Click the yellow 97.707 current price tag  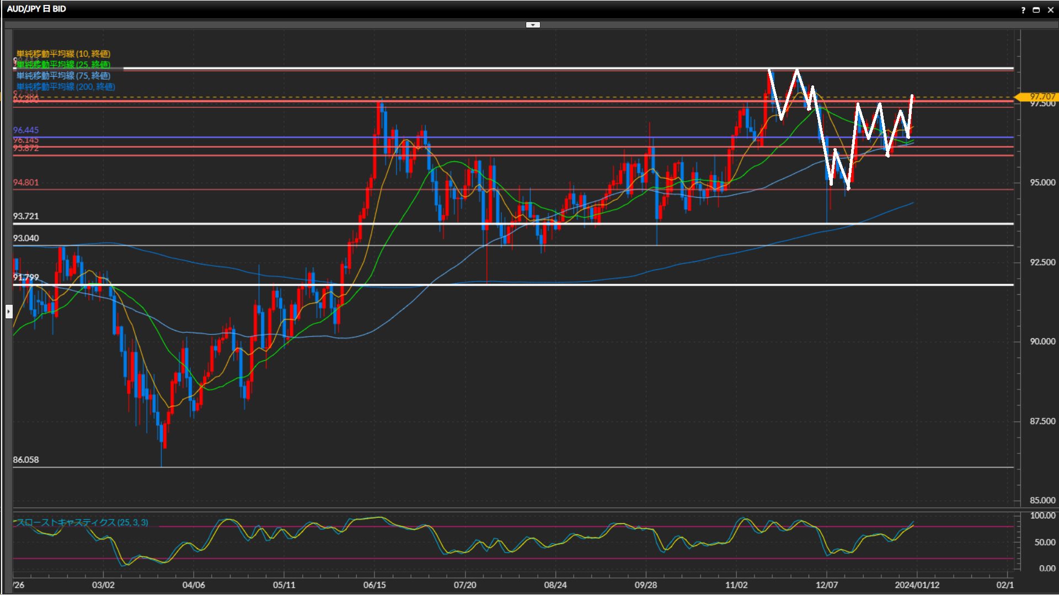click(x=1041, y=96)
